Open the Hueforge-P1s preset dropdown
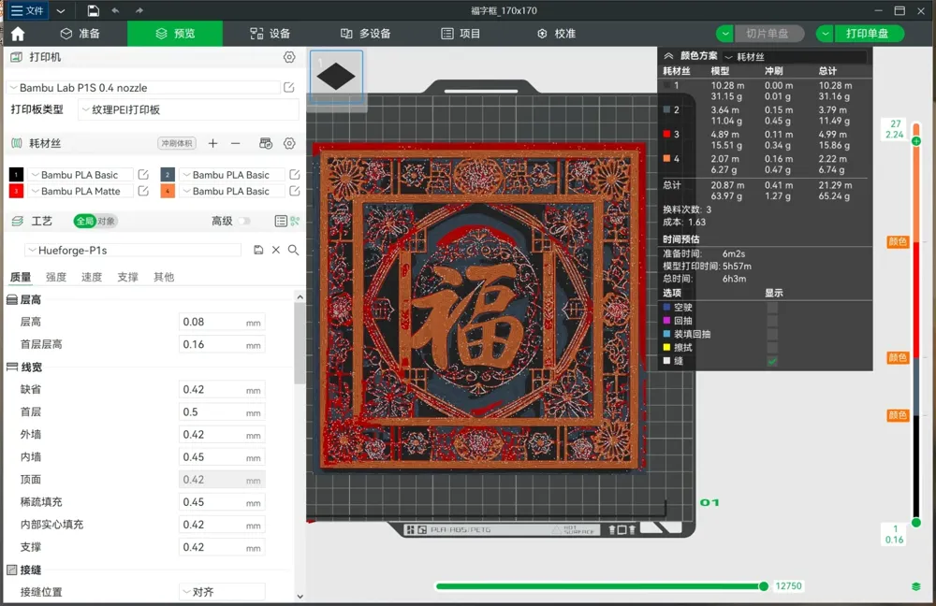This screenshot has width=936, height=606. (133, 250)
